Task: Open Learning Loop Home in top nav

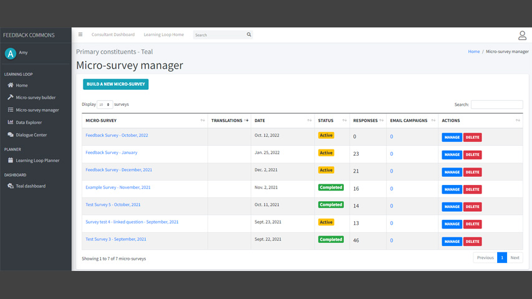Action: [164, 35]
